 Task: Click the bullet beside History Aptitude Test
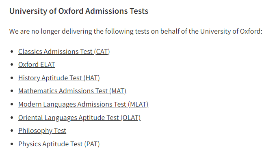pos(12,78)
